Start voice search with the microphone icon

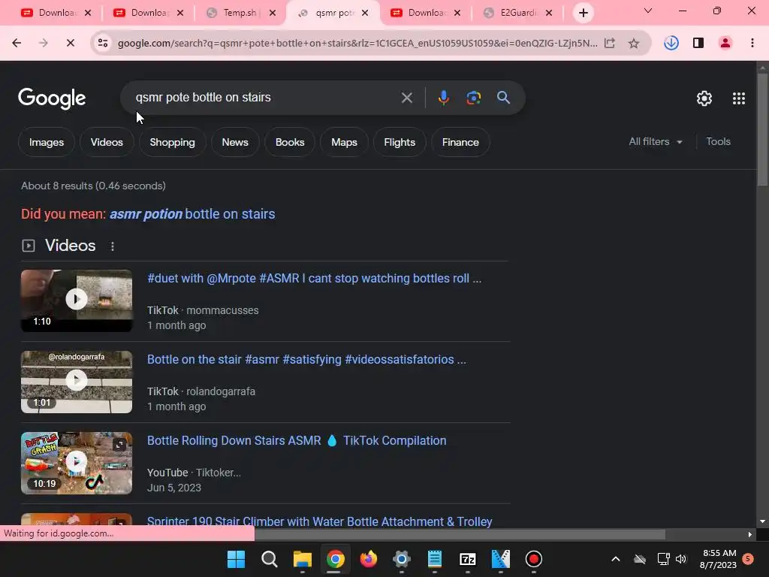(443, 98)
